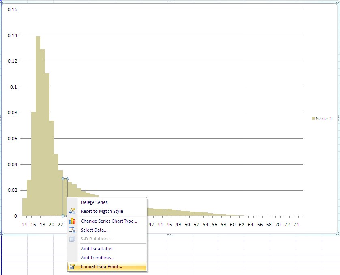Select Add Data Label menu entry
This screenshot has height=275, width=340.
tap(97, 249)
